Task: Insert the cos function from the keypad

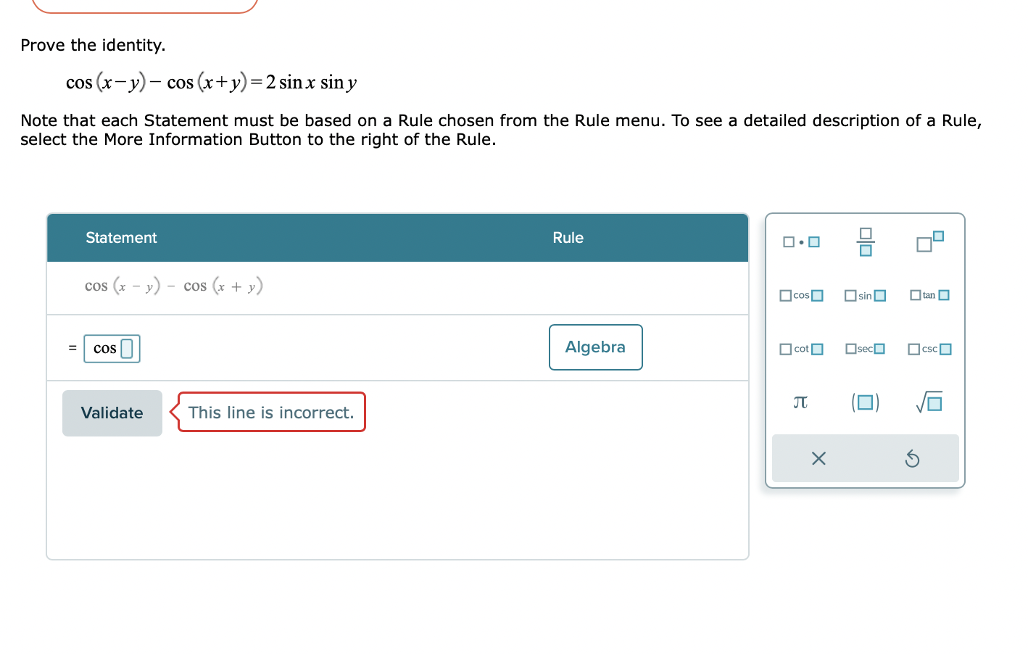Action: (800, 295)
